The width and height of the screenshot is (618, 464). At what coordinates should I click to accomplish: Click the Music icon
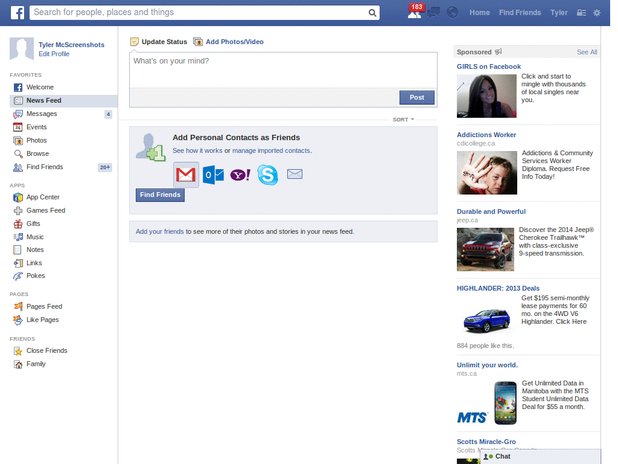coord(18,237)
